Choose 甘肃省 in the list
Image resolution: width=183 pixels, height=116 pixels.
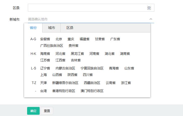[100, 39]
